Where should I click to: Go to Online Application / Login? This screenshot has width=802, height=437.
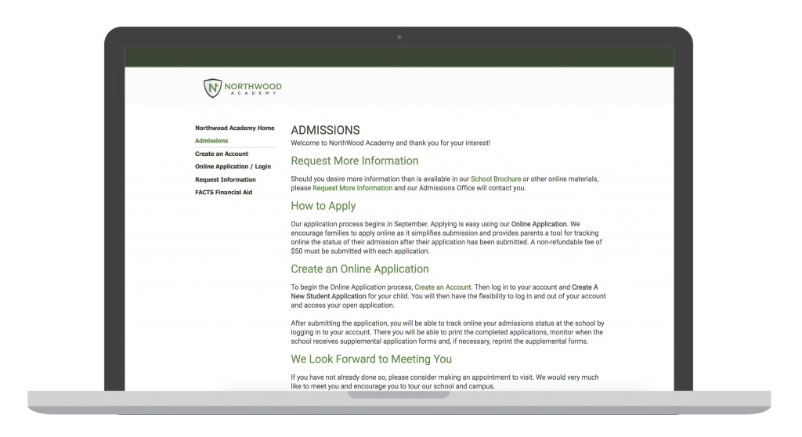coord(233,166)
